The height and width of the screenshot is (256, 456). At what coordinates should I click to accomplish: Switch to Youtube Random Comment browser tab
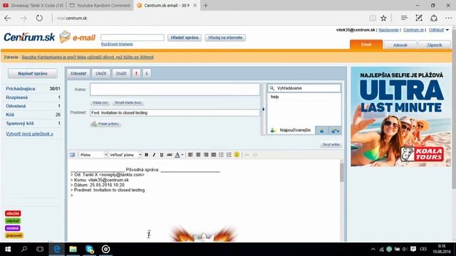tap(100, 6)
